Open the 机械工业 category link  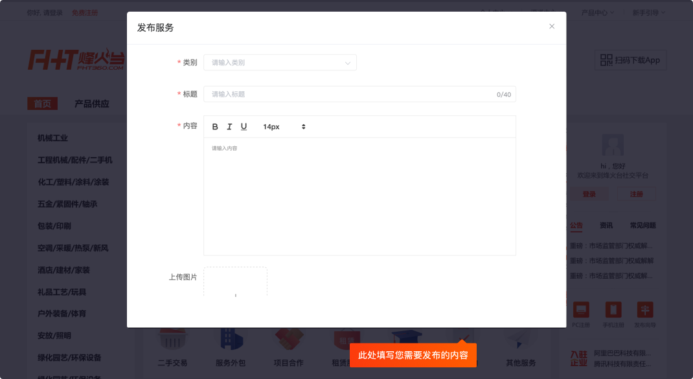(52, 138)
